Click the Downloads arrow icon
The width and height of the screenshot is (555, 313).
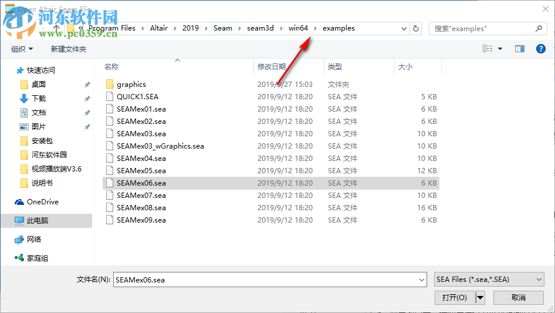pos(24,99)
